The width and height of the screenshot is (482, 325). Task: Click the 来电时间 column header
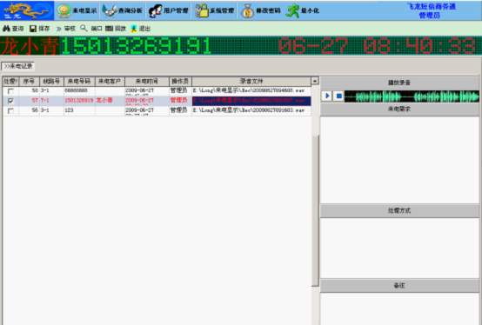(147, 82)
